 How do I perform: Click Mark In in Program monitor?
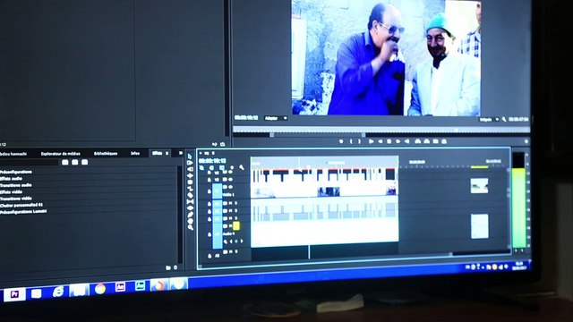pos(351,141)
